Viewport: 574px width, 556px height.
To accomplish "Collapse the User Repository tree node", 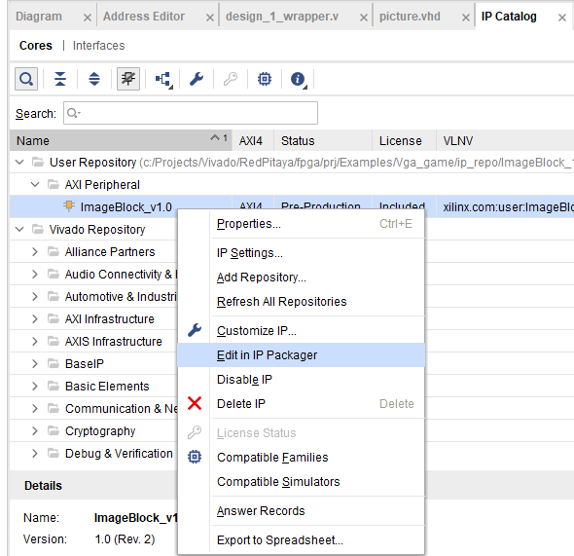I will 19,162.
